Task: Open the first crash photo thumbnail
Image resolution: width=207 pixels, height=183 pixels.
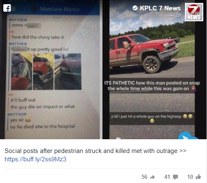Action: pos(22,72)
